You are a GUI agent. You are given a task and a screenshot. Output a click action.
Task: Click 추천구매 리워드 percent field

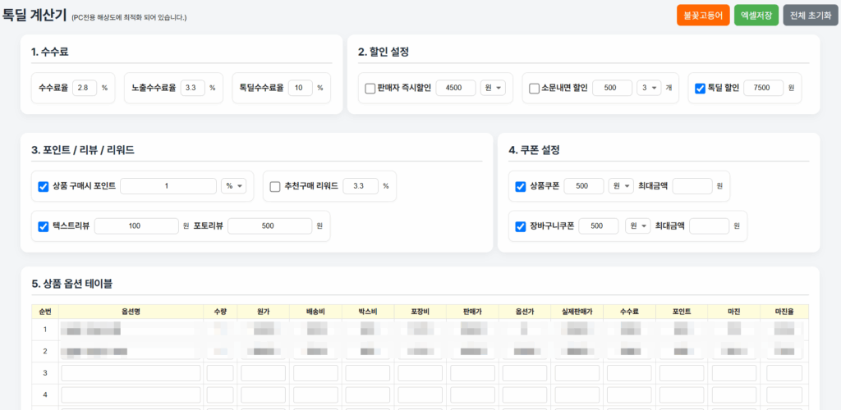(x=361, y=186)
